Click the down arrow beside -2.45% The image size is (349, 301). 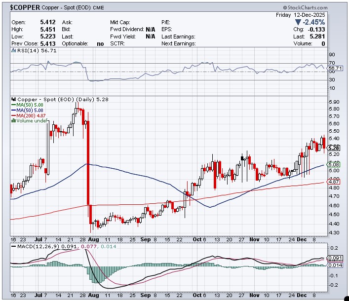297,22
